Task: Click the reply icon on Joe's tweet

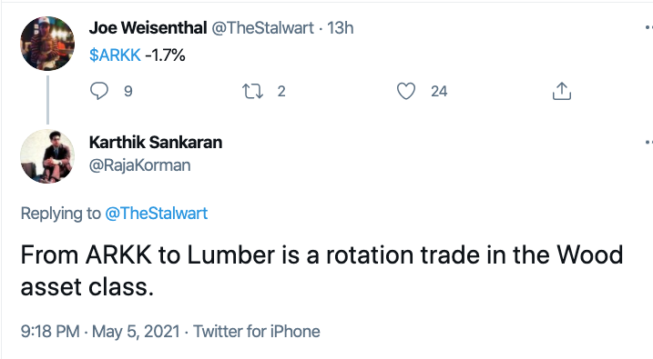Action: pyautogui.click(x=99, y=91)
